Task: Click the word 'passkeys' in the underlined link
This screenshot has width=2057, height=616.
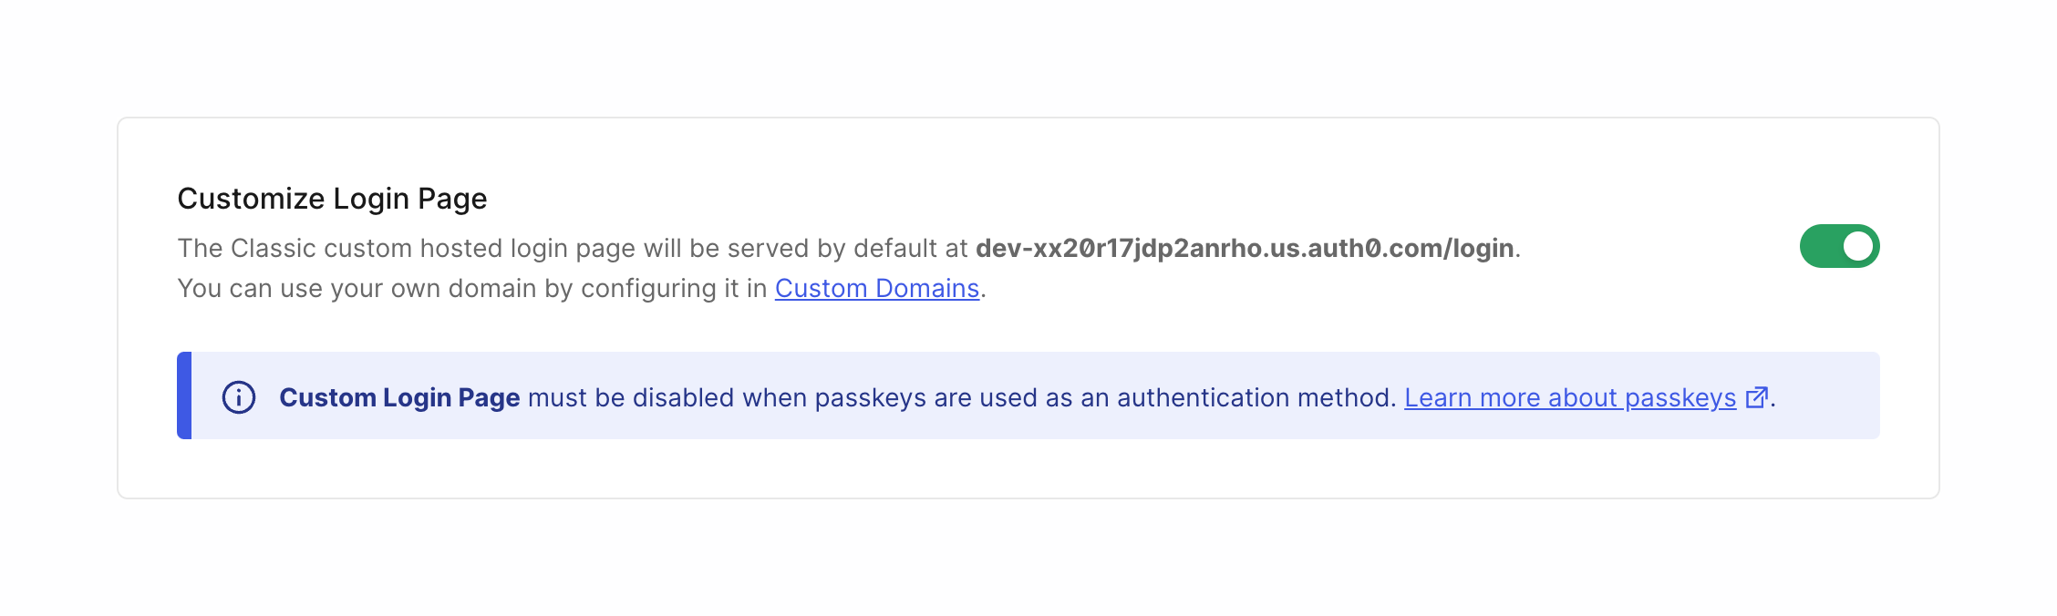Action: 1680,397
